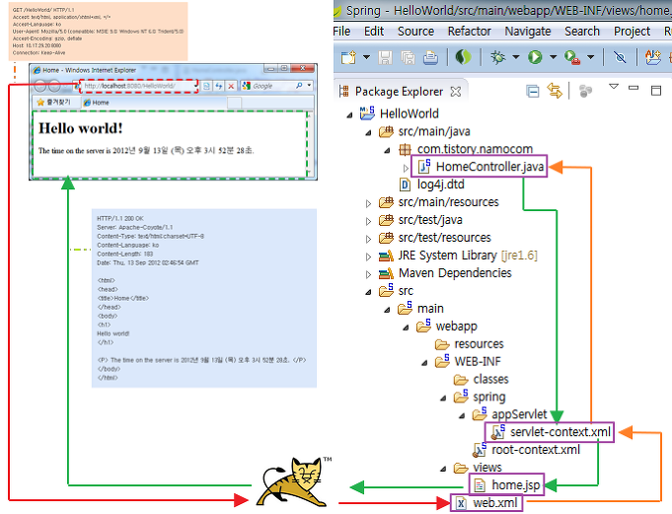Expand the src/test/resources folder
Image resolution: width=672 pixels, height=514 pixels.
coord(368,239)
